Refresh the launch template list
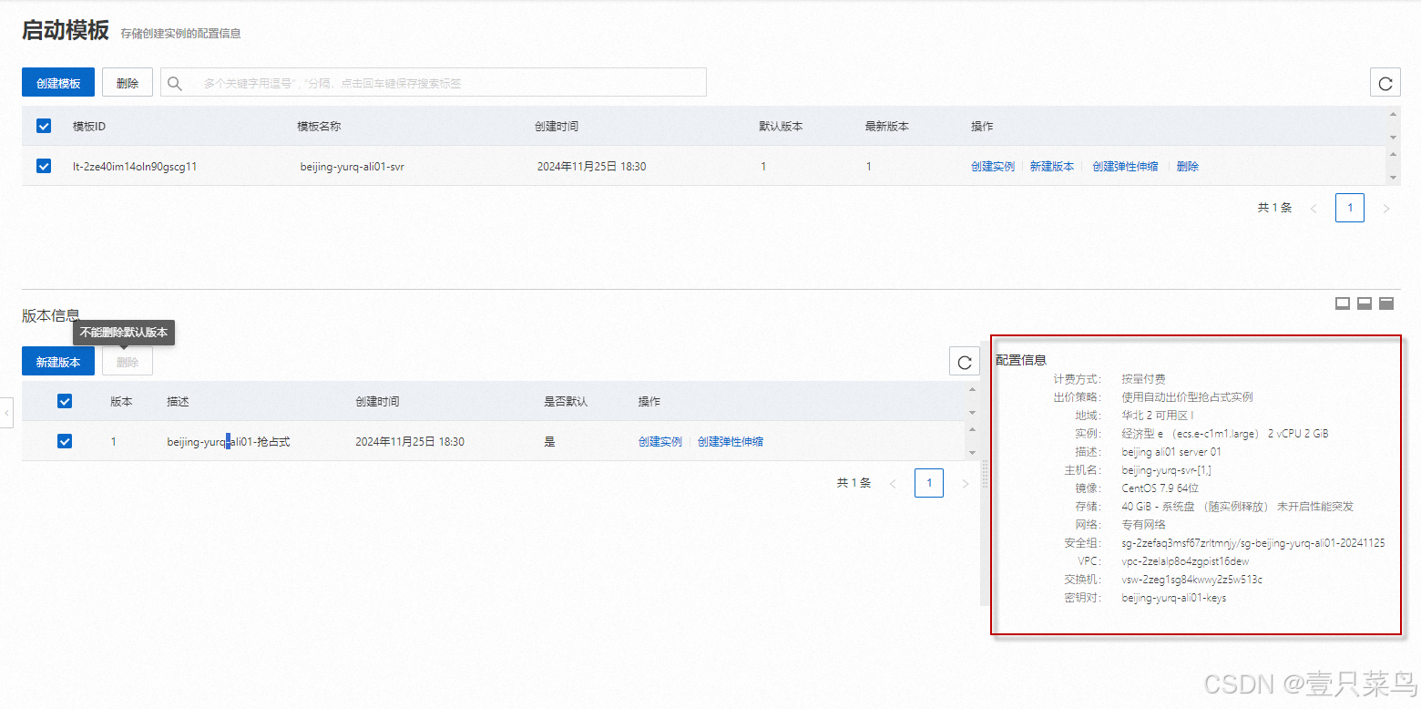 click(x=1385, y=82)
